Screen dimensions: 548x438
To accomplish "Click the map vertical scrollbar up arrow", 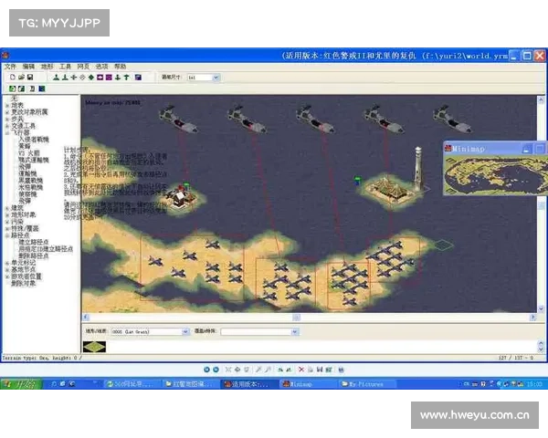I will [x=541, y=99].
